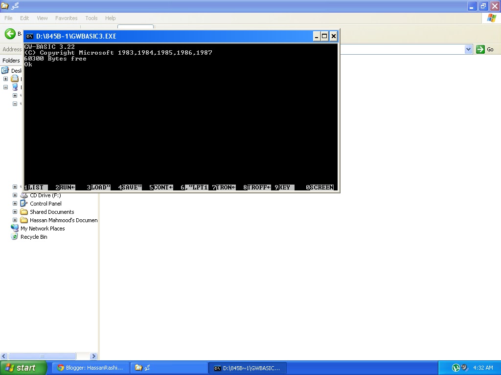Click the tray icon beside uTorrent

coord(465,368)
